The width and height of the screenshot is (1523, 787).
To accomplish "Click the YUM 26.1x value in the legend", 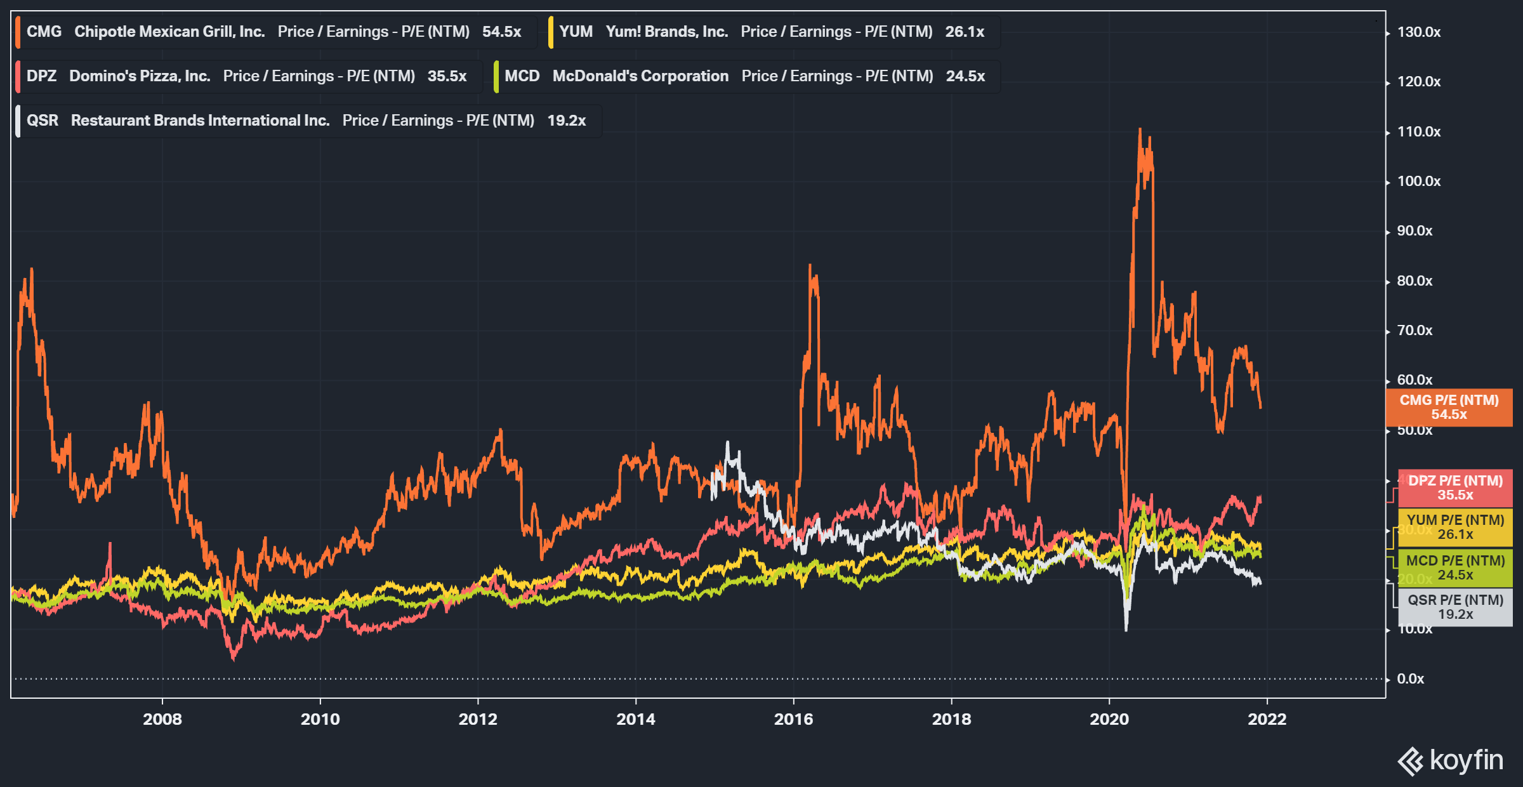I will [x=965, y=32].
